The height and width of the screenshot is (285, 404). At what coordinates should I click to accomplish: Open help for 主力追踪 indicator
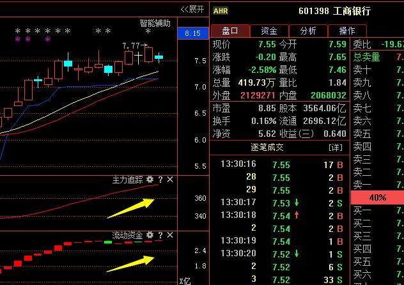pos(160,180)
